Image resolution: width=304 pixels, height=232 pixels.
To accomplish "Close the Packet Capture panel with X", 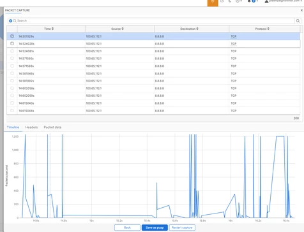I will [301, 10].
